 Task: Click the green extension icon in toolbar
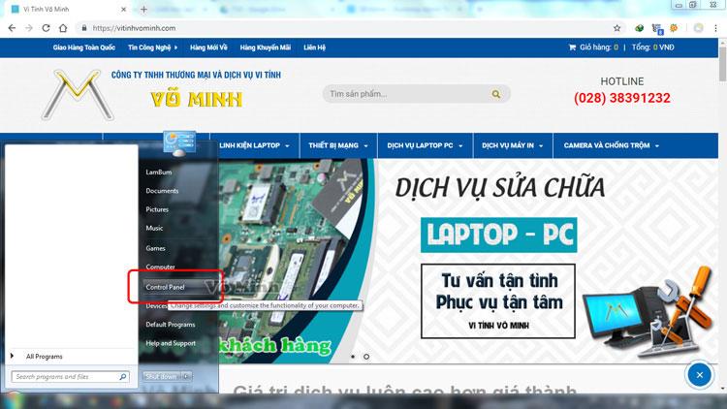pyautogui.click(x=640, y=28)
